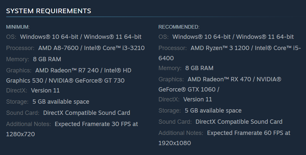Click the minimum Memory 8 GB RAM

47,59
